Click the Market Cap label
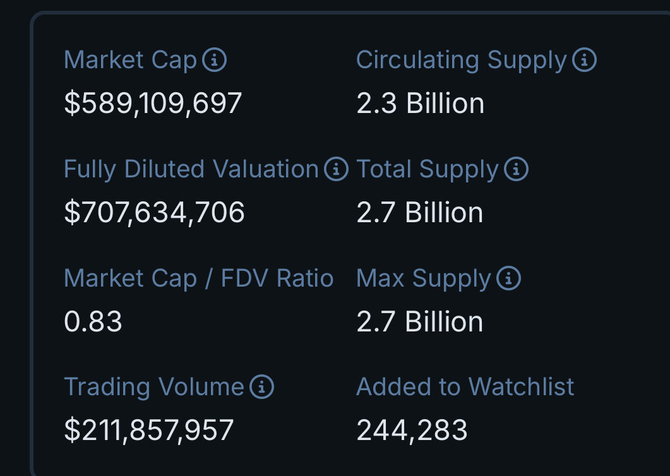This screenshot has height=476, width=670. 131,61
